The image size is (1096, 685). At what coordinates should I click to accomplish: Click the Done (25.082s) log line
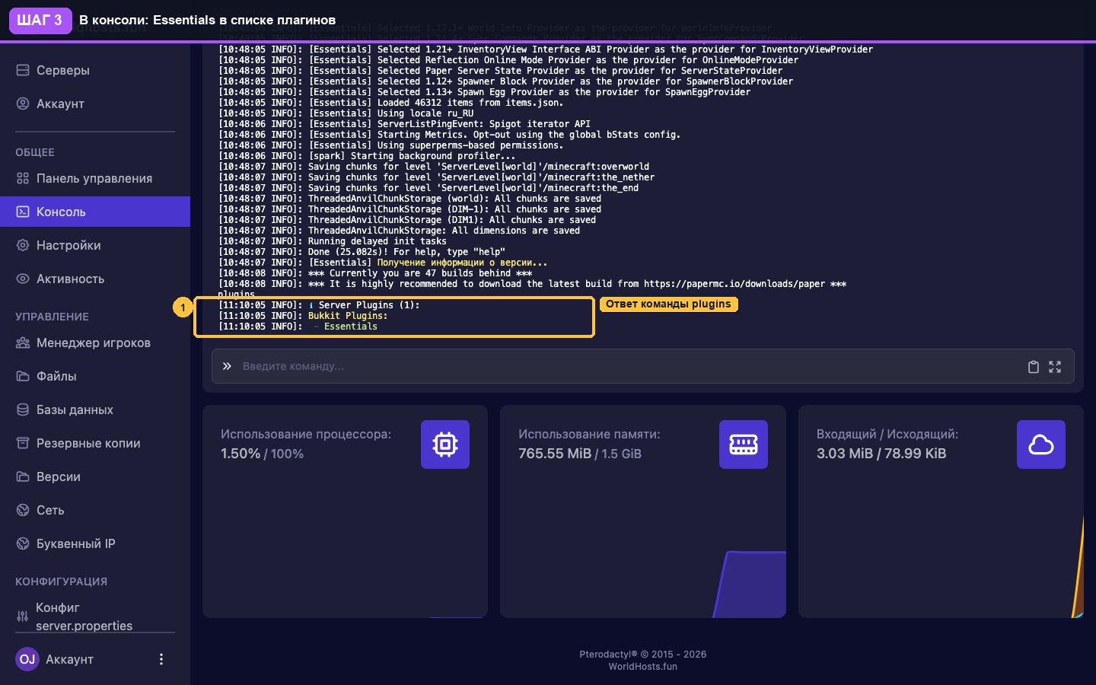(x=362, y=252)
